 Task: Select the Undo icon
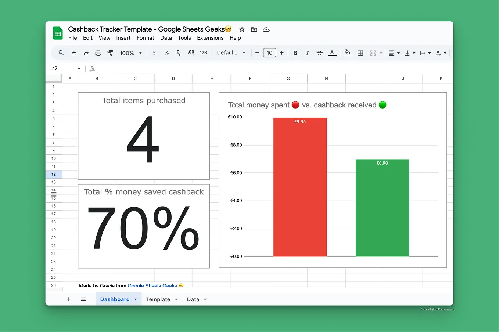pyautogui.click(x=74, y=53)
